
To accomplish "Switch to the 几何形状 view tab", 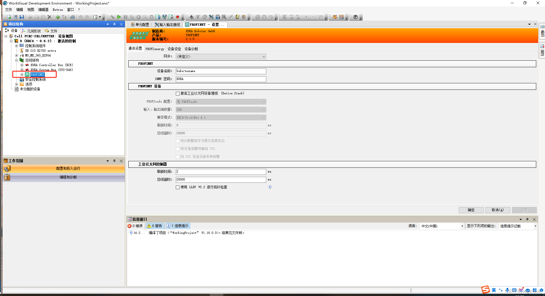I will coord(31,31).
